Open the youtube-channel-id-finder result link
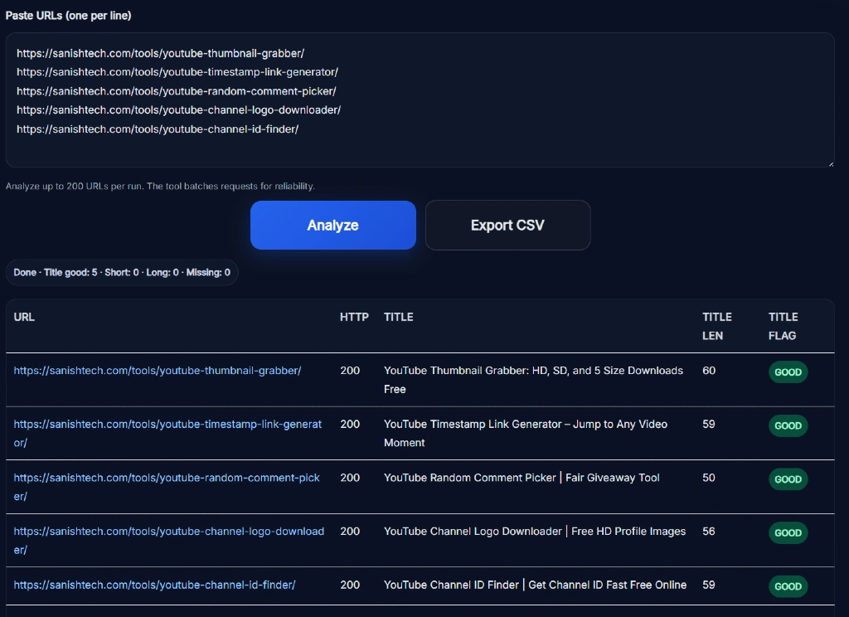This screenshot has height=617, width=849. pos(154,585)
